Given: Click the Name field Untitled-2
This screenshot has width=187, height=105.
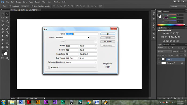Looking at the screenshot, I should [x=82, y=34].
